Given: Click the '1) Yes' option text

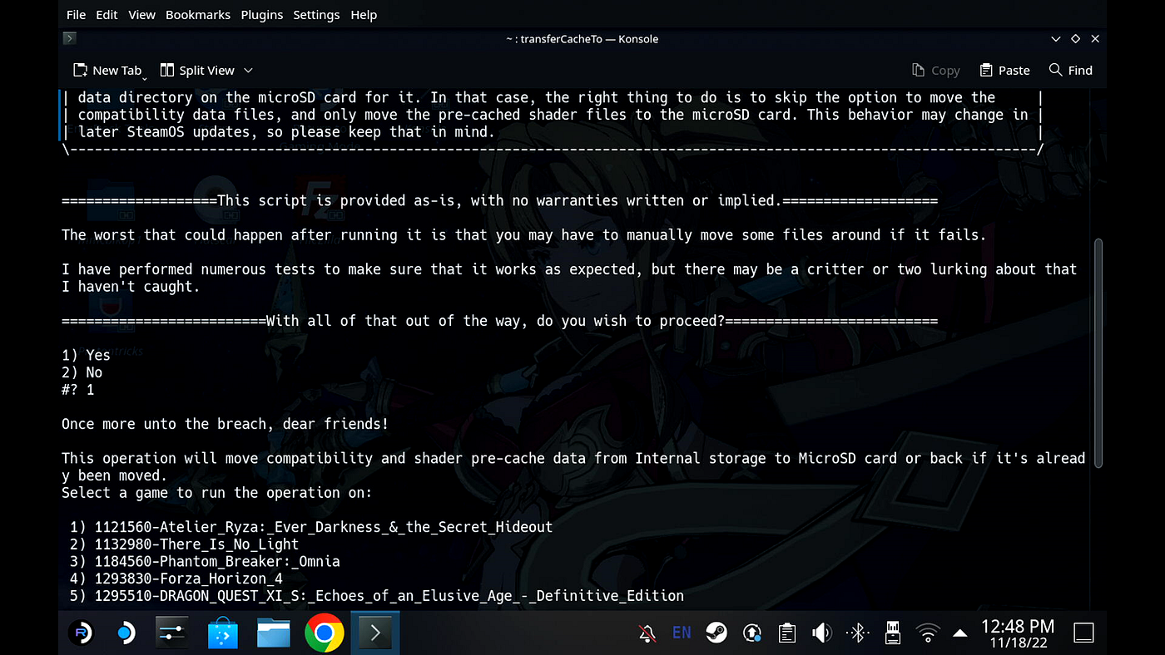Looking at the screenshot, I should 86,355.
